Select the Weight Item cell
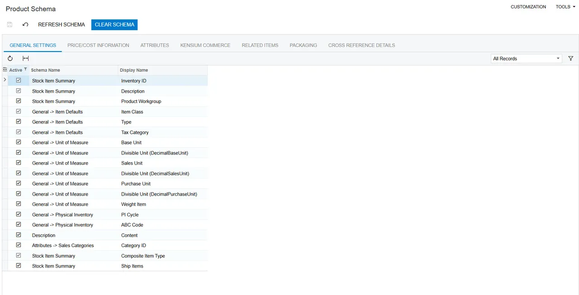Viewport: 579px width, 295px height. [163, 204]
